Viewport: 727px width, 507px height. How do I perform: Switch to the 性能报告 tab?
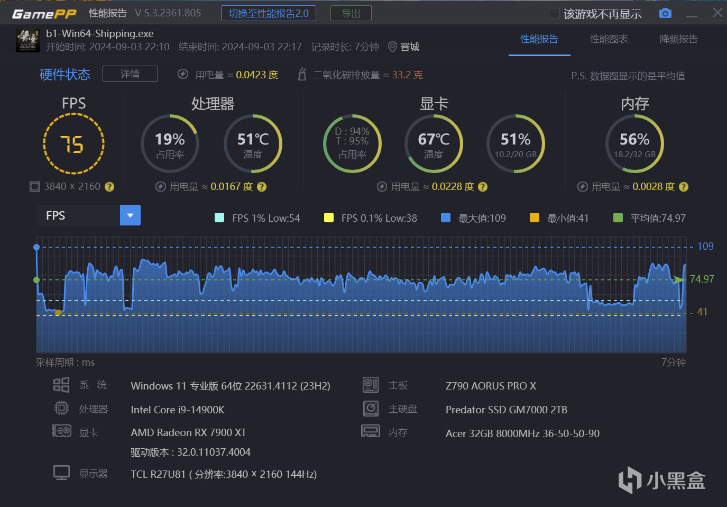point(539,39)
